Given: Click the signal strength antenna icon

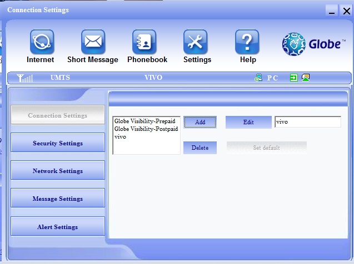Looking at the screenshot, I should [x=25, y=78].
